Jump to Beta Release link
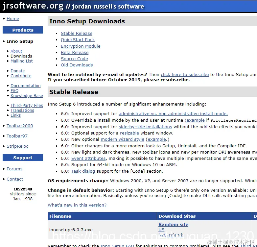 (75, 53)
